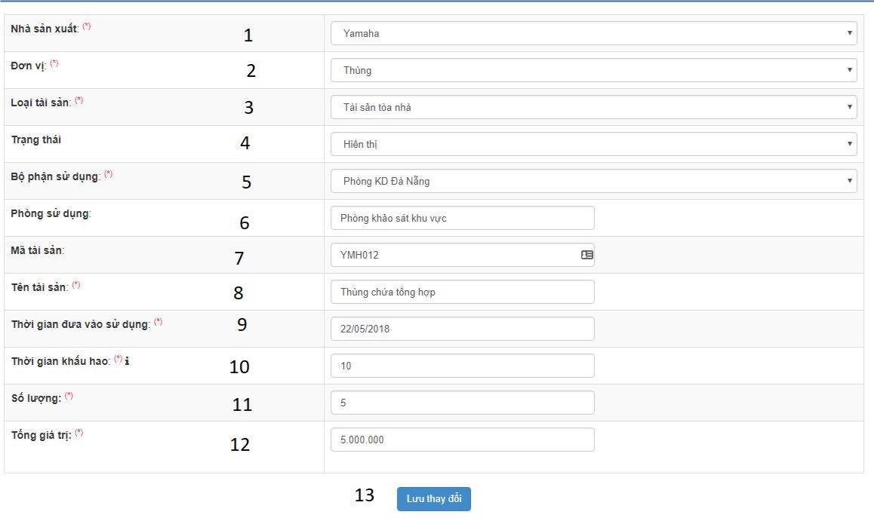This screenshot has height=530, width=874.
Task: Open the Bộ phận sử dụng dropdown
Action: [x=593, y=181]
